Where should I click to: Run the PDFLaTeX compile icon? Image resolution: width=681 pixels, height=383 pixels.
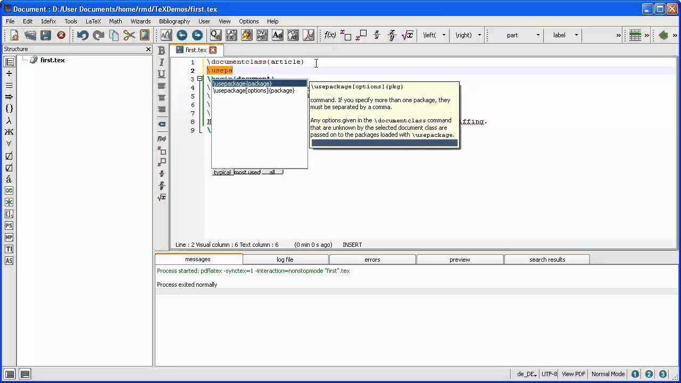[x=293, y=35]
